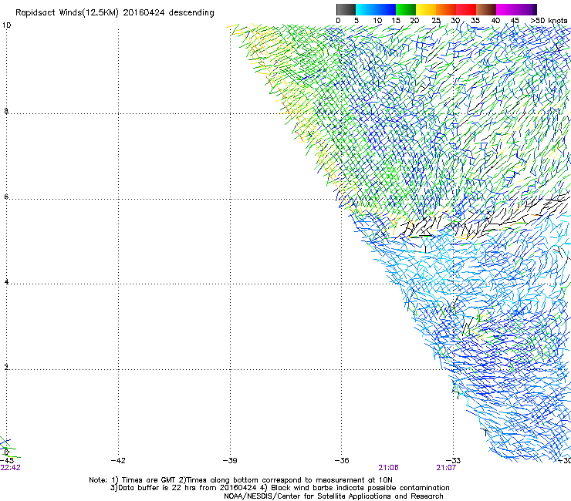Click the longitude label '-33'
This screenshot has height=501, width=571.
454,461
